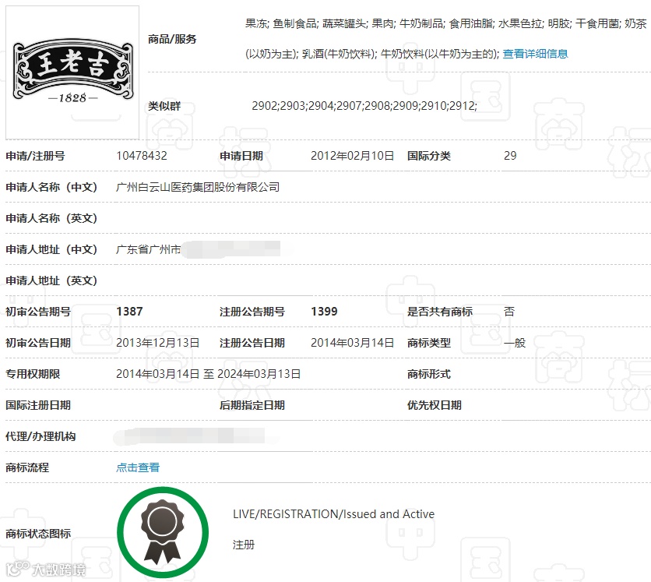
Task: Click the 专用权期限 label
Action: coord(33,374)
